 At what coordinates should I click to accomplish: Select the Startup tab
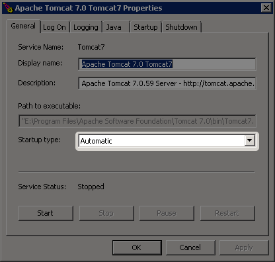145,27
